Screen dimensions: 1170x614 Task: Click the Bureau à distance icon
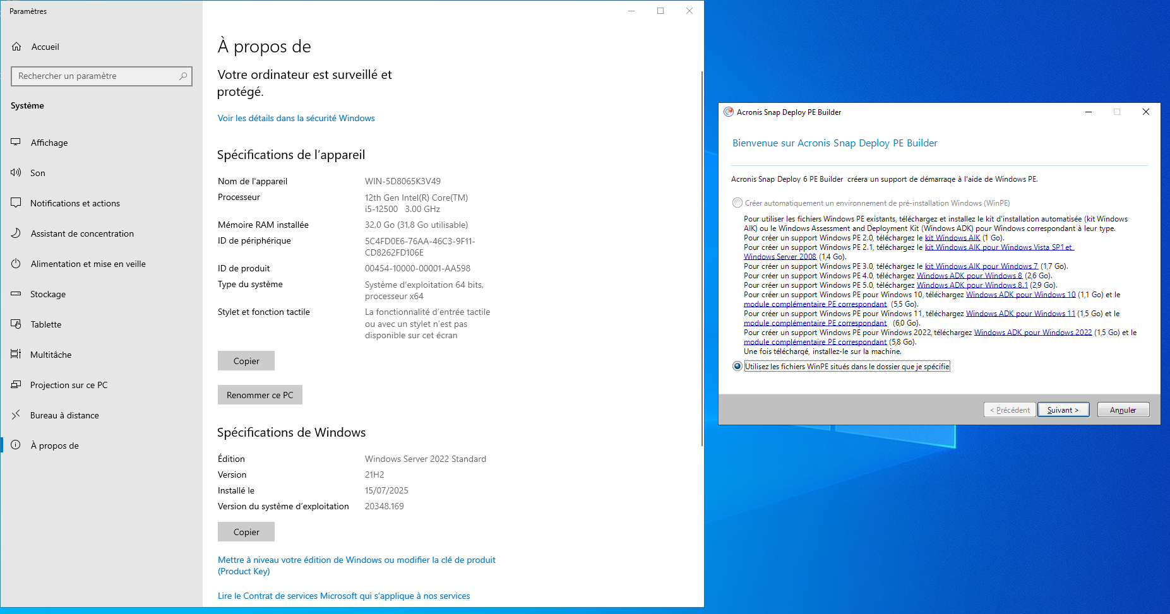click(16, 415)
